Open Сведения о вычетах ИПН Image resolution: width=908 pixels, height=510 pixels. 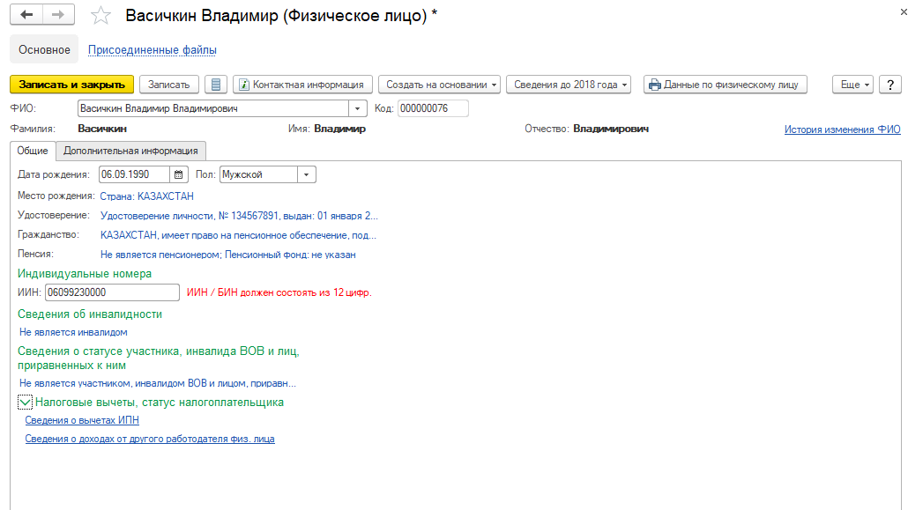[x=82, y=420]
